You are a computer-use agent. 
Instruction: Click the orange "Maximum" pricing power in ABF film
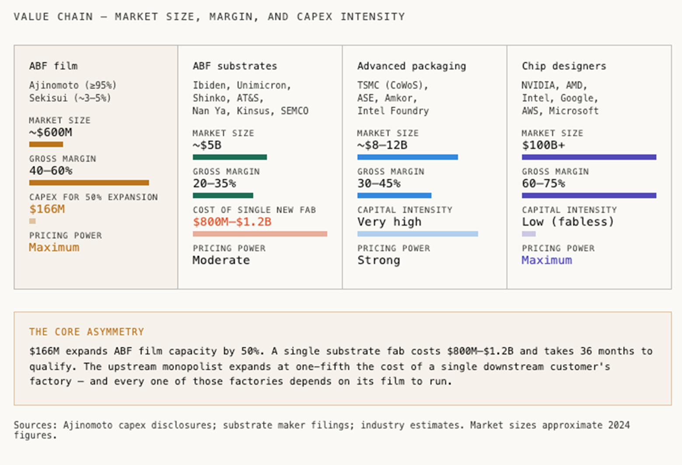(x=54, y=247)
